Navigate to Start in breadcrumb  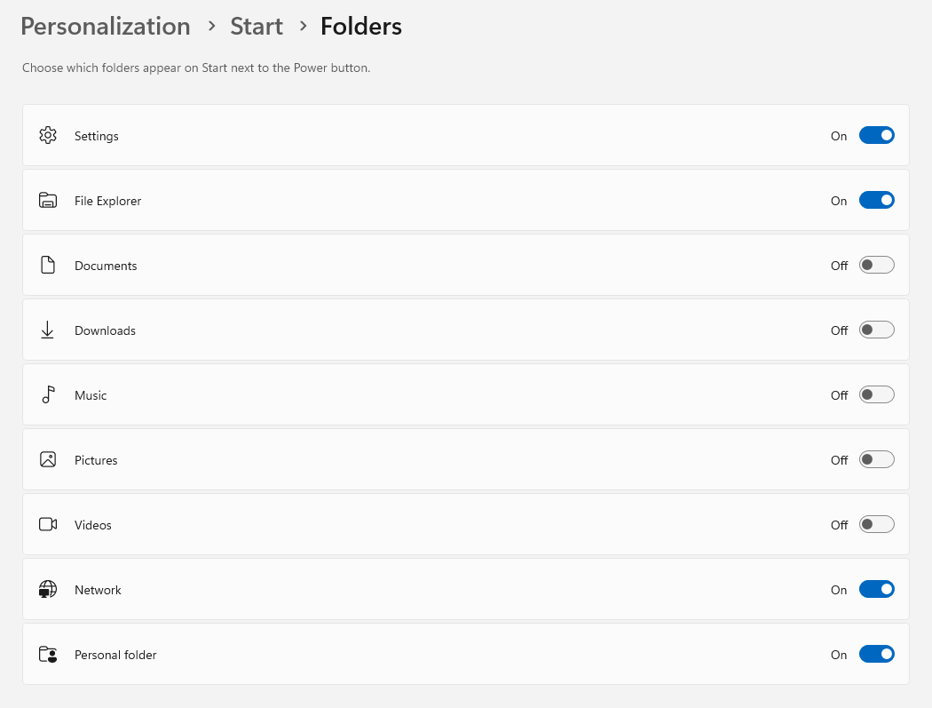(x=257, y=26)
